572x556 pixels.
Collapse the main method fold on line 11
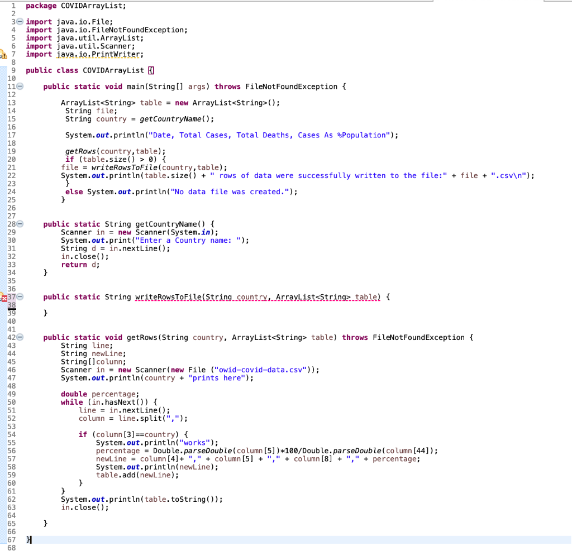point(18,86)
